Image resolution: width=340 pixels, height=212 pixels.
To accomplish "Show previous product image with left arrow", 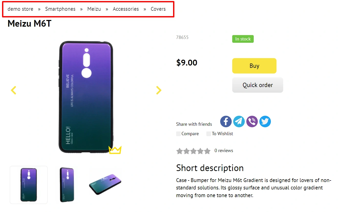I will tap(14, 90).
